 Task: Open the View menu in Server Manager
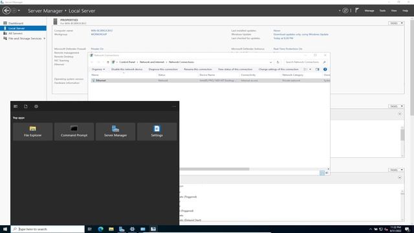coord(394,11)
